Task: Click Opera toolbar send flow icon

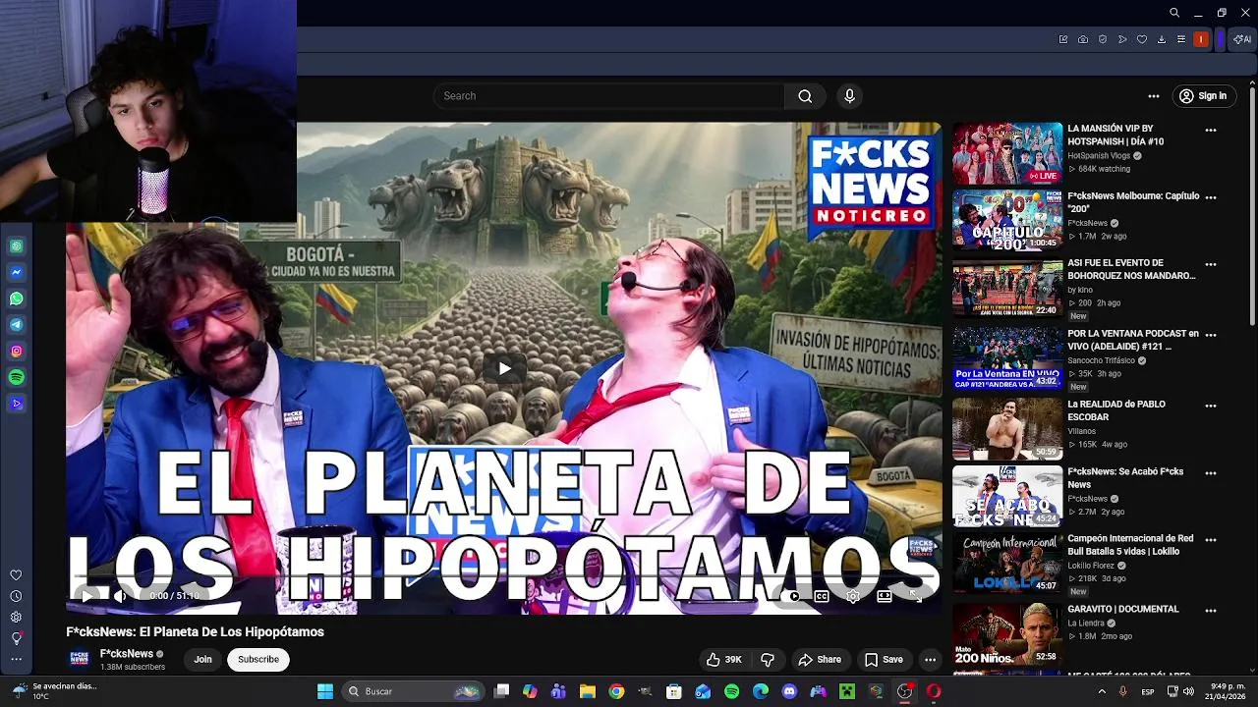Action: (x=1121, y=39)
